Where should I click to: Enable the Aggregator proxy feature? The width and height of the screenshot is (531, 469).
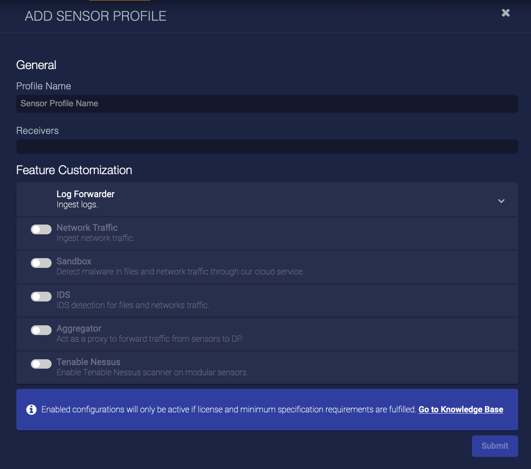[41, 330]
